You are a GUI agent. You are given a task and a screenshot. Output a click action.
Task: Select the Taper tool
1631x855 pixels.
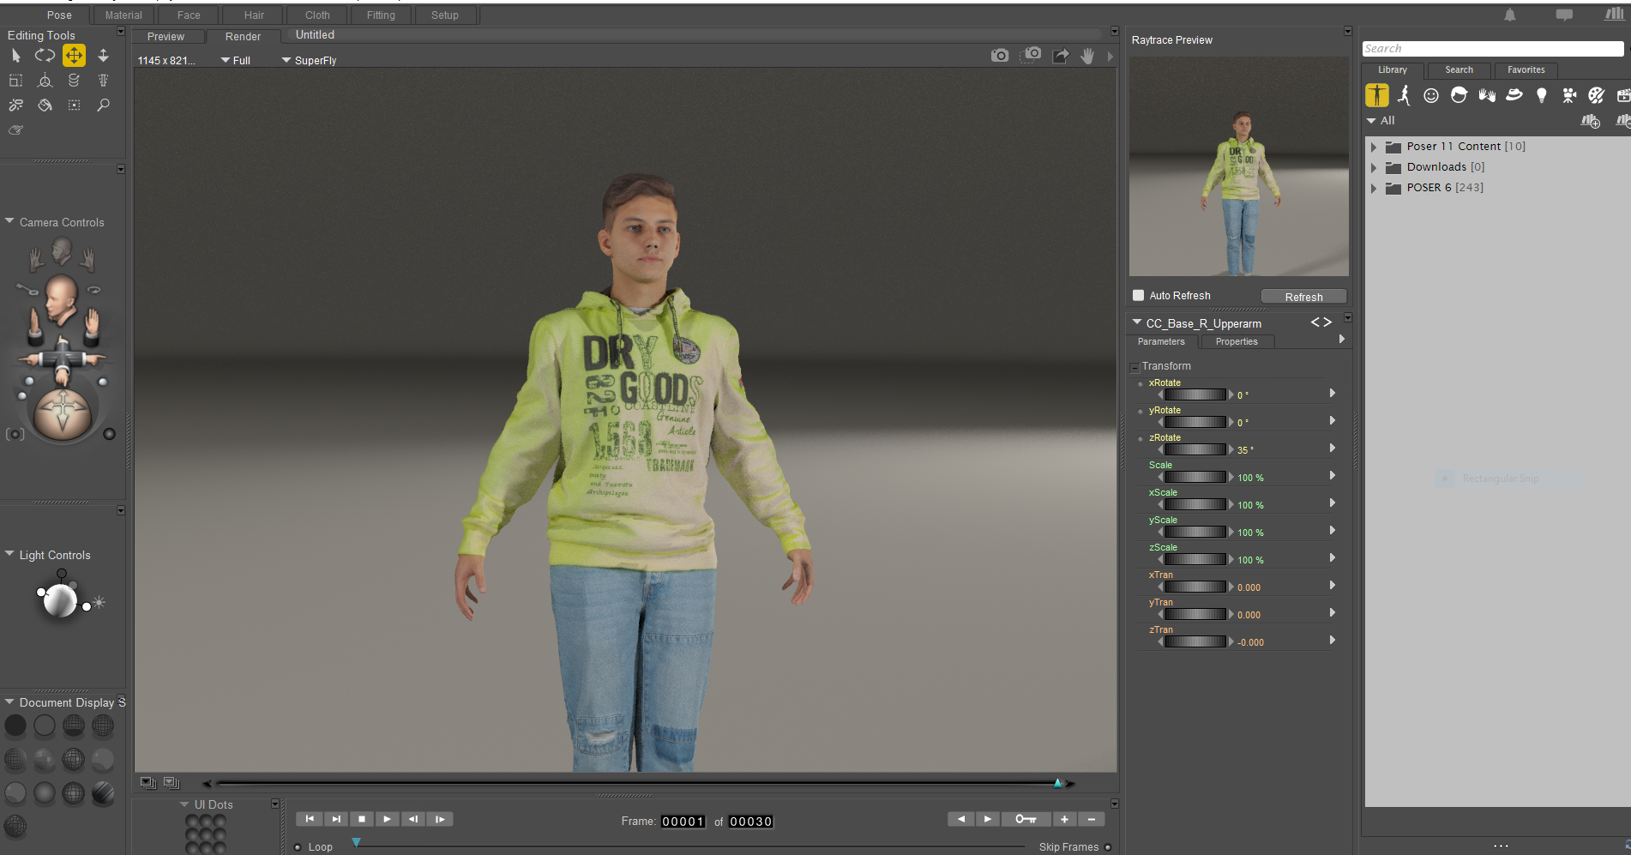[103, 81]
